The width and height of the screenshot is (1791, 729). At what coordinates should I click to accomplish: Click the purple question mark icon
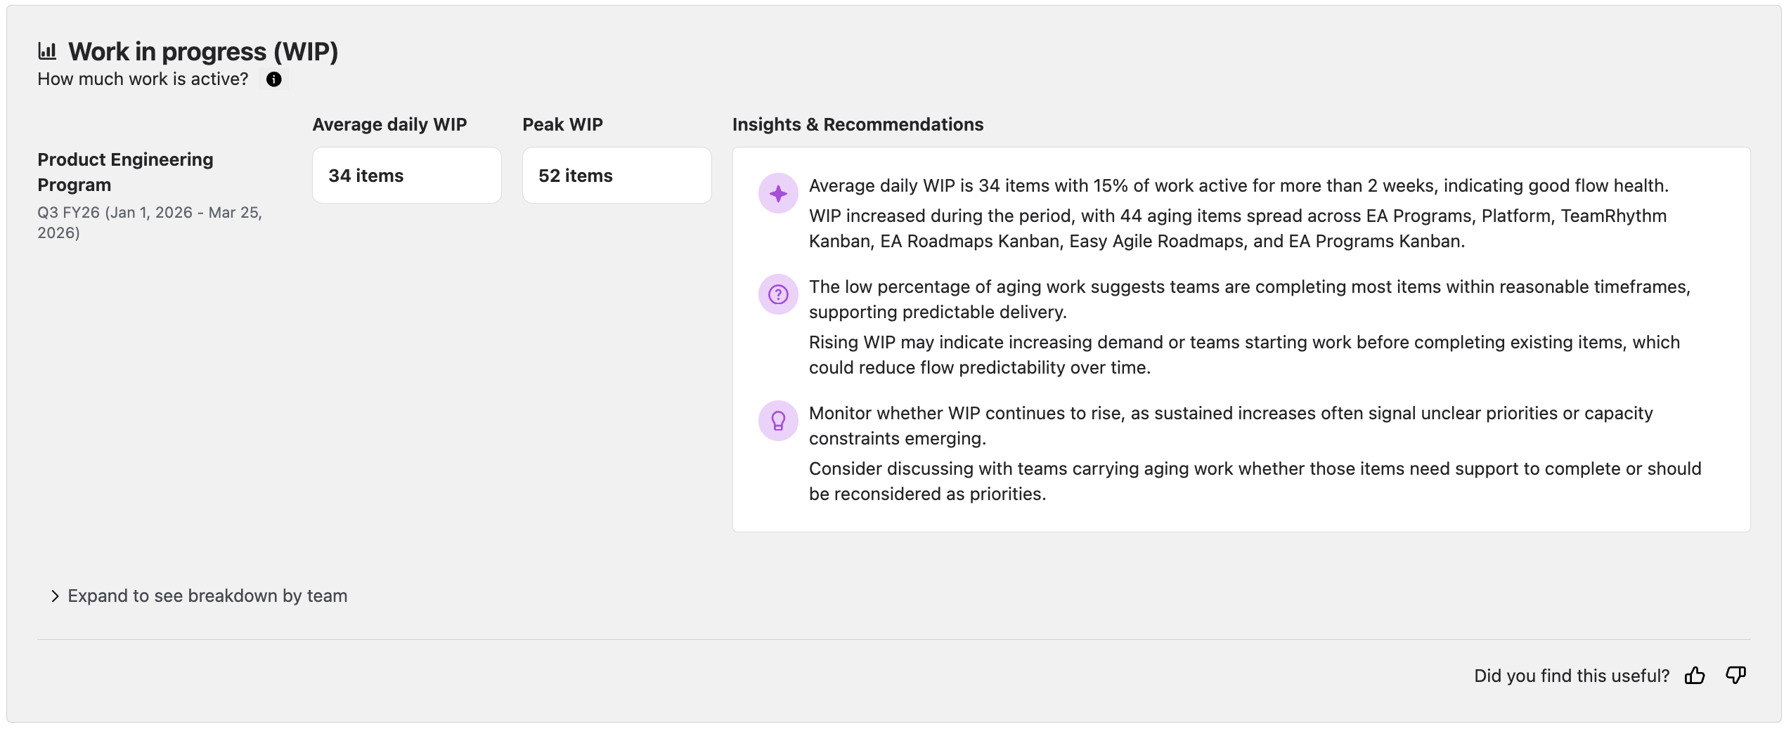(x=778, y=294)
